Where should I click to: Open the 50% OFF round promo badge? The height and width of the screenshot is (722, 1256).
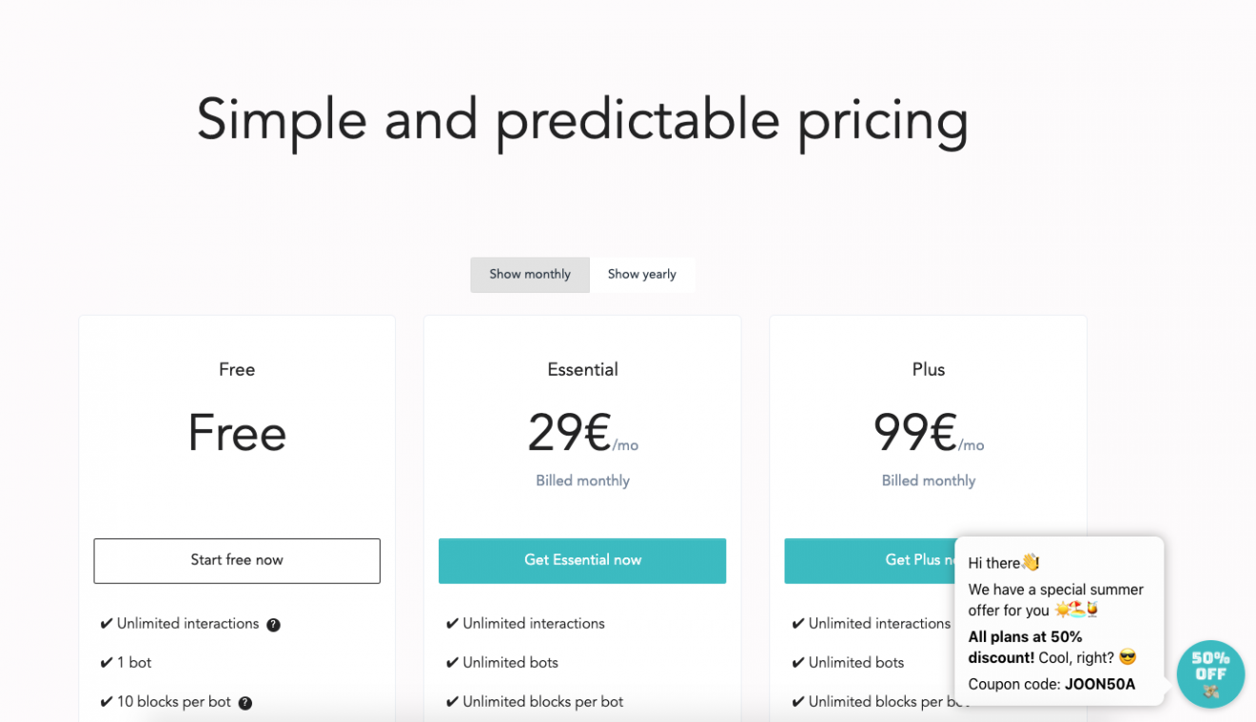pos(1210,673)
